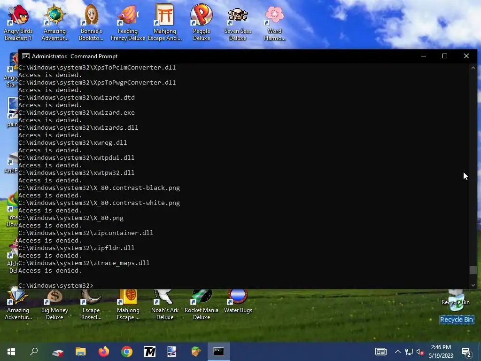Screen dimensions: 481x361
Task: Minimize the Command Prompt window
Action: click(424, 56)
